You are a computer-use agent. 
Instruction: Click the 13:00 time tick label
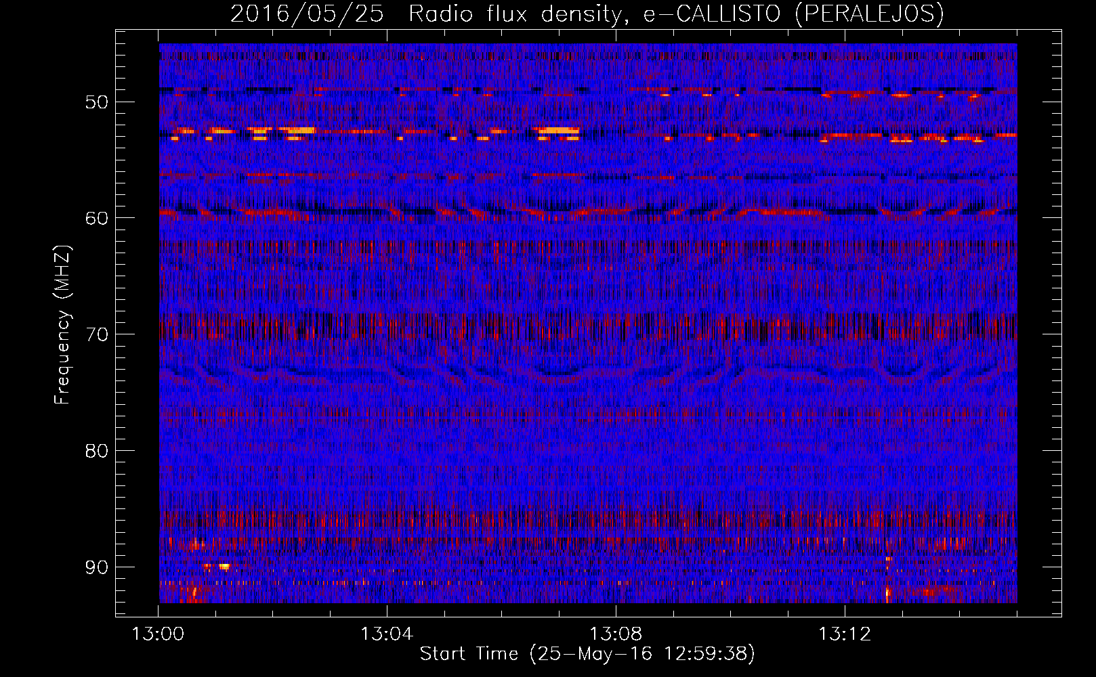pyautogui.click(x=158, y=634)
